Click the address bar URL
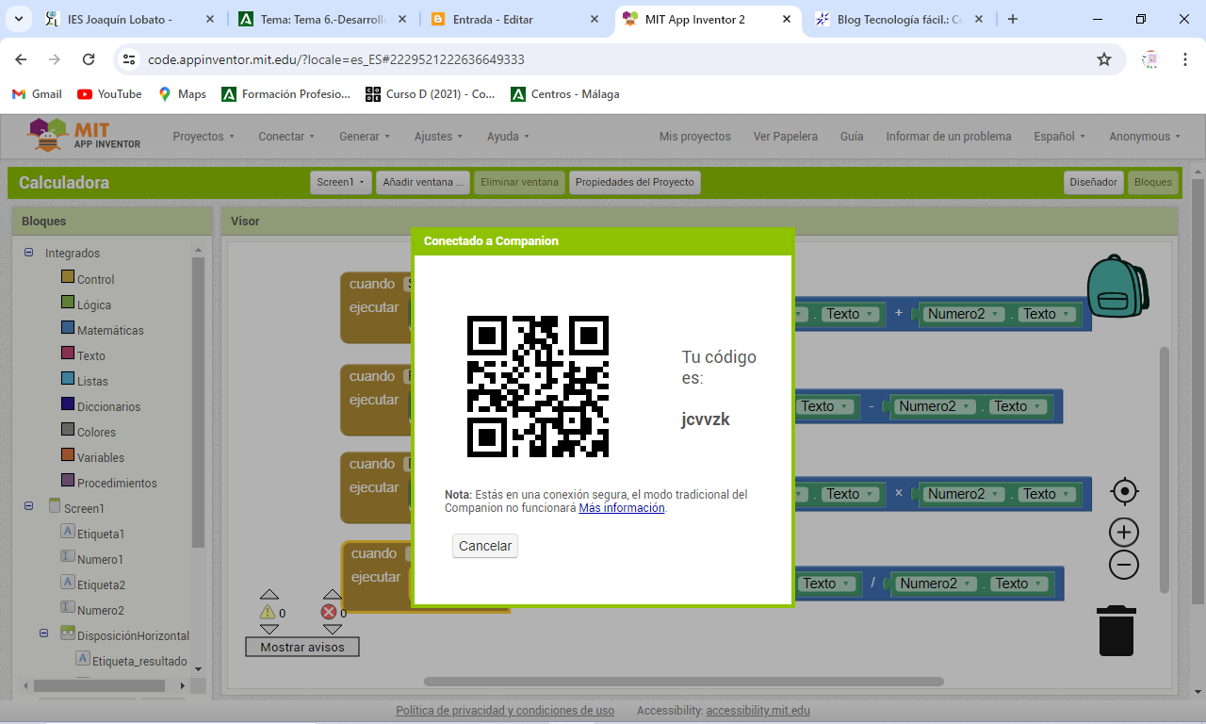Screen dimensions: 1206x724 pos(336,59)
